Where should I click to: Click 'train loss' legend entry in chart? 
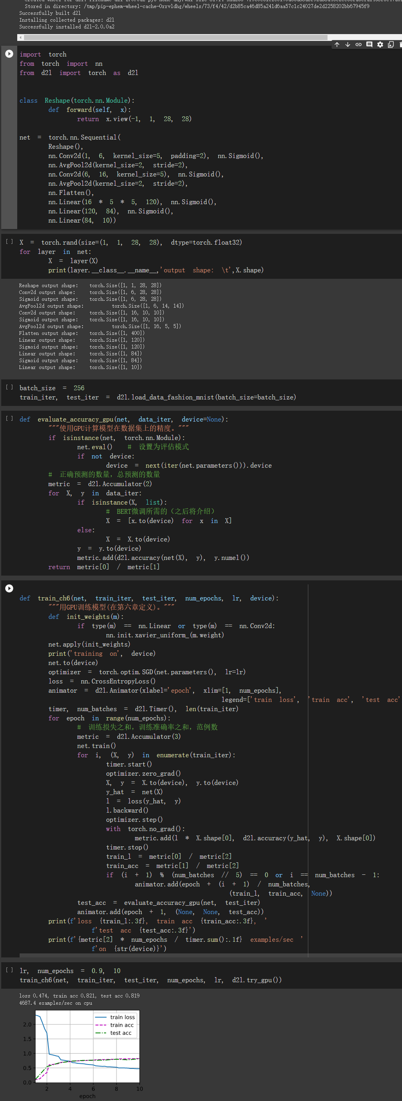coord(116,1017)
